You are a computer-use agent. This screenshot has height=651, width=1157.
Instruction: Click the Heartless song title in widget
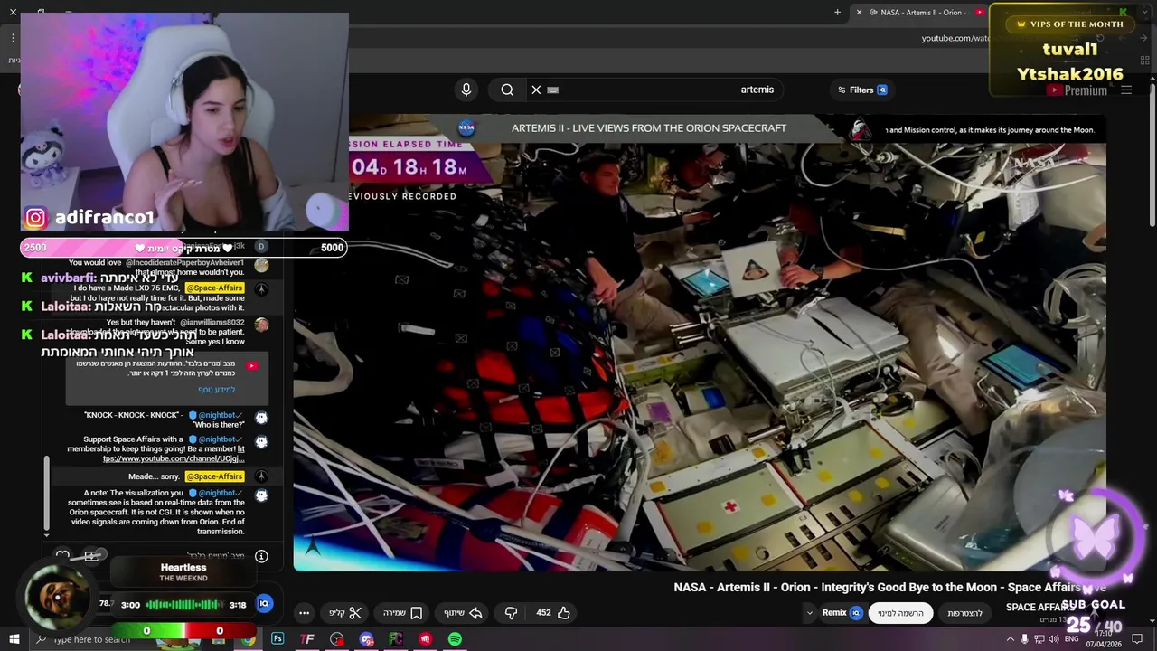click(183, 567)
